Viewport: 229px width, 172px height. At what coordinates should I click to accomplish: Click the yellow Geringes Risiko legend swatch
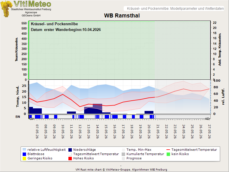tap(24, 159)
